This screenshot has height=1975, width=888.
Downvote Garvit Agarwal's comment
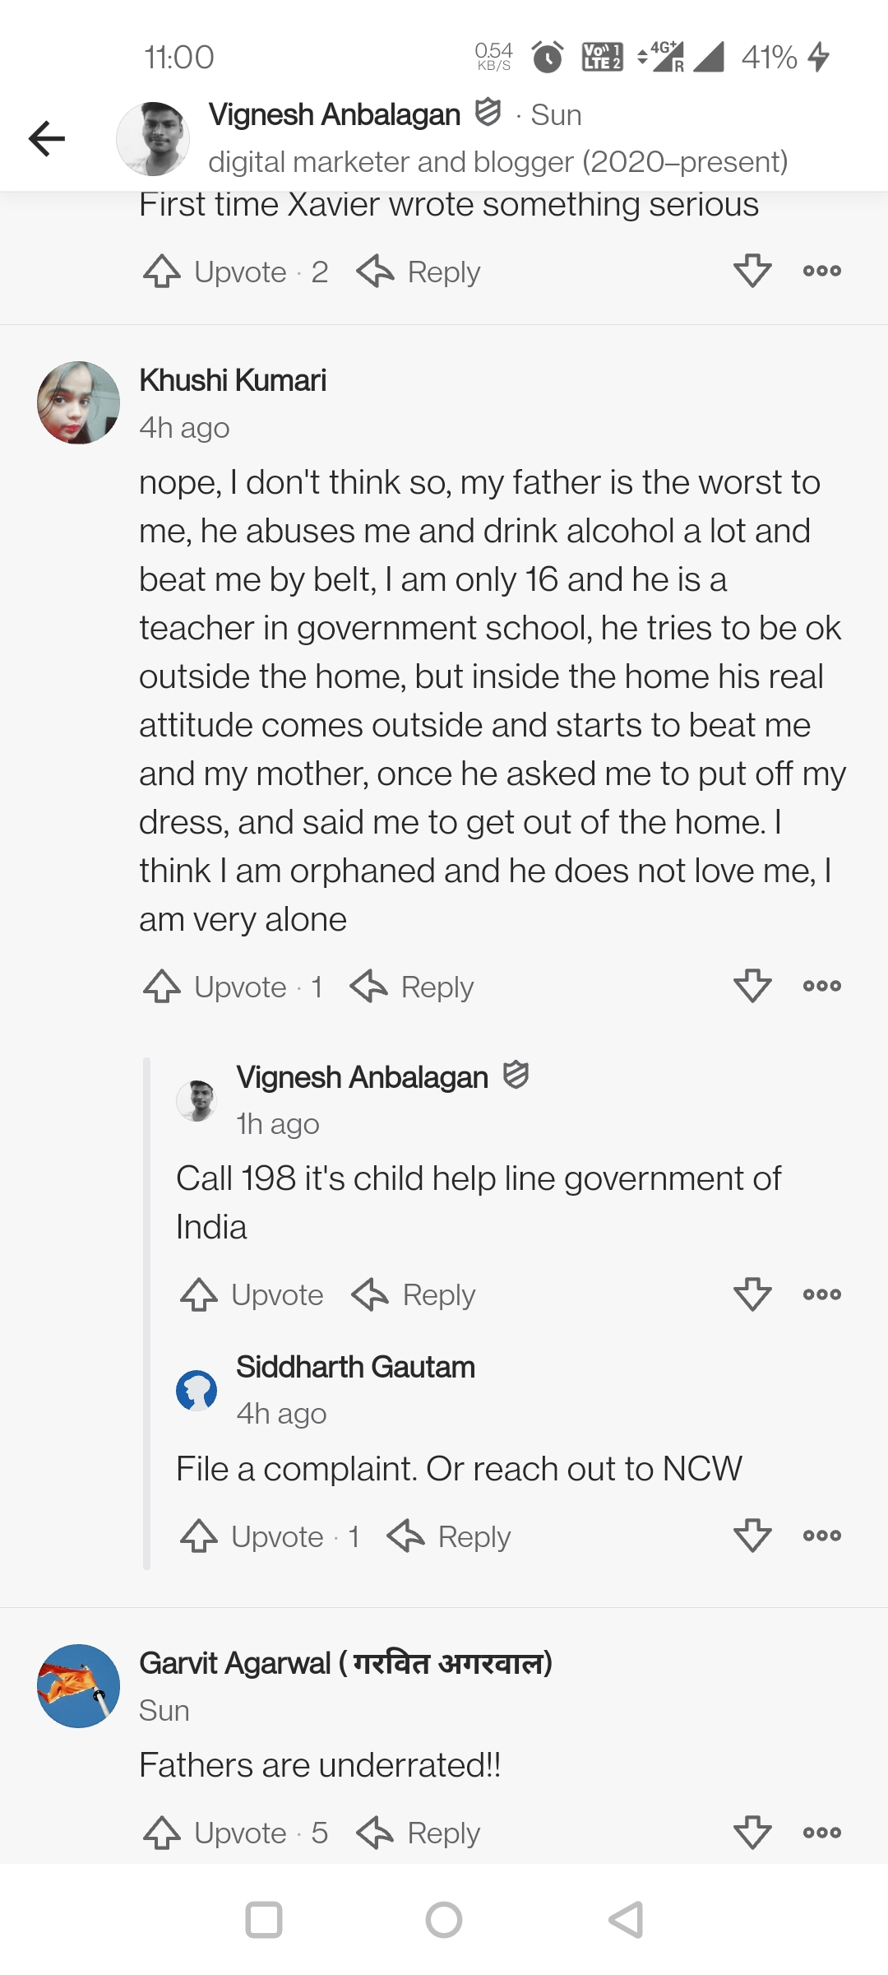tap(752, 1833)
